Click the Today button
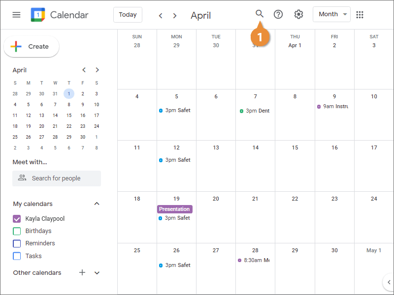The height and width of the screenshot is (295, 394). point(128,15)
